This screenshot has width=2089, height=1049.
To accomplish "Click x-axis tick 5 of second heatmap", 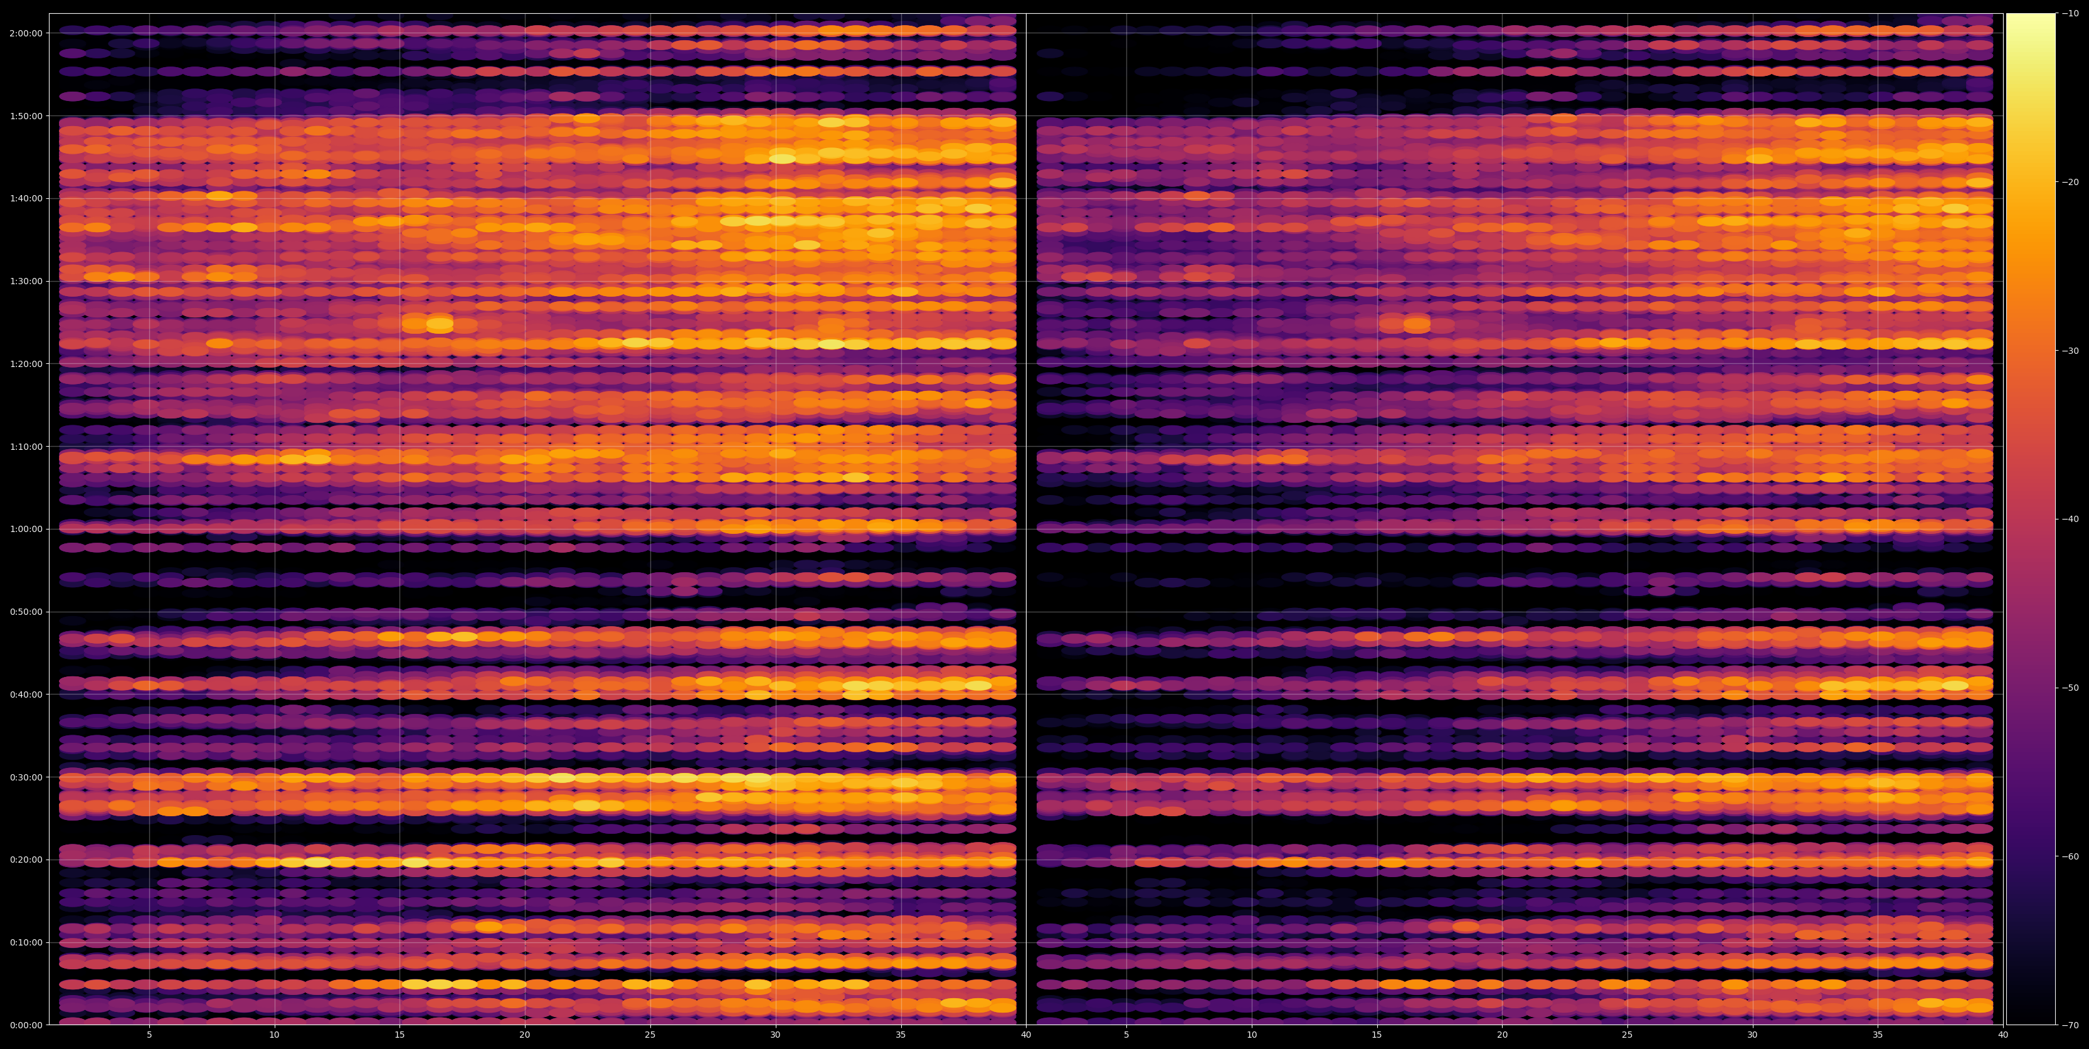I will [1126, 1035].
